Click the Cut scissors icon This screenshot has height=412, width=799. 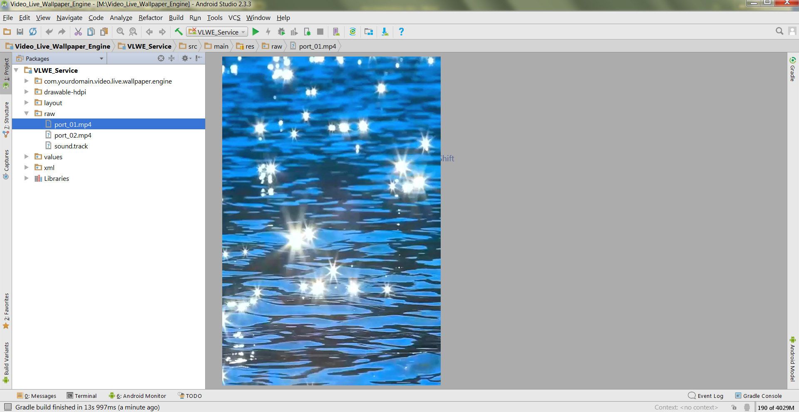(78, 32)
